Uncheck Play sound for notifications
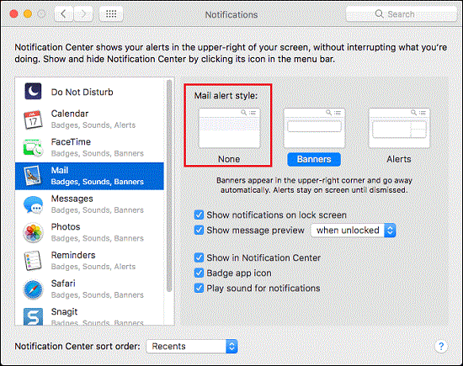The width and height of the screenshot is (463, 366). tap(199, 288)
